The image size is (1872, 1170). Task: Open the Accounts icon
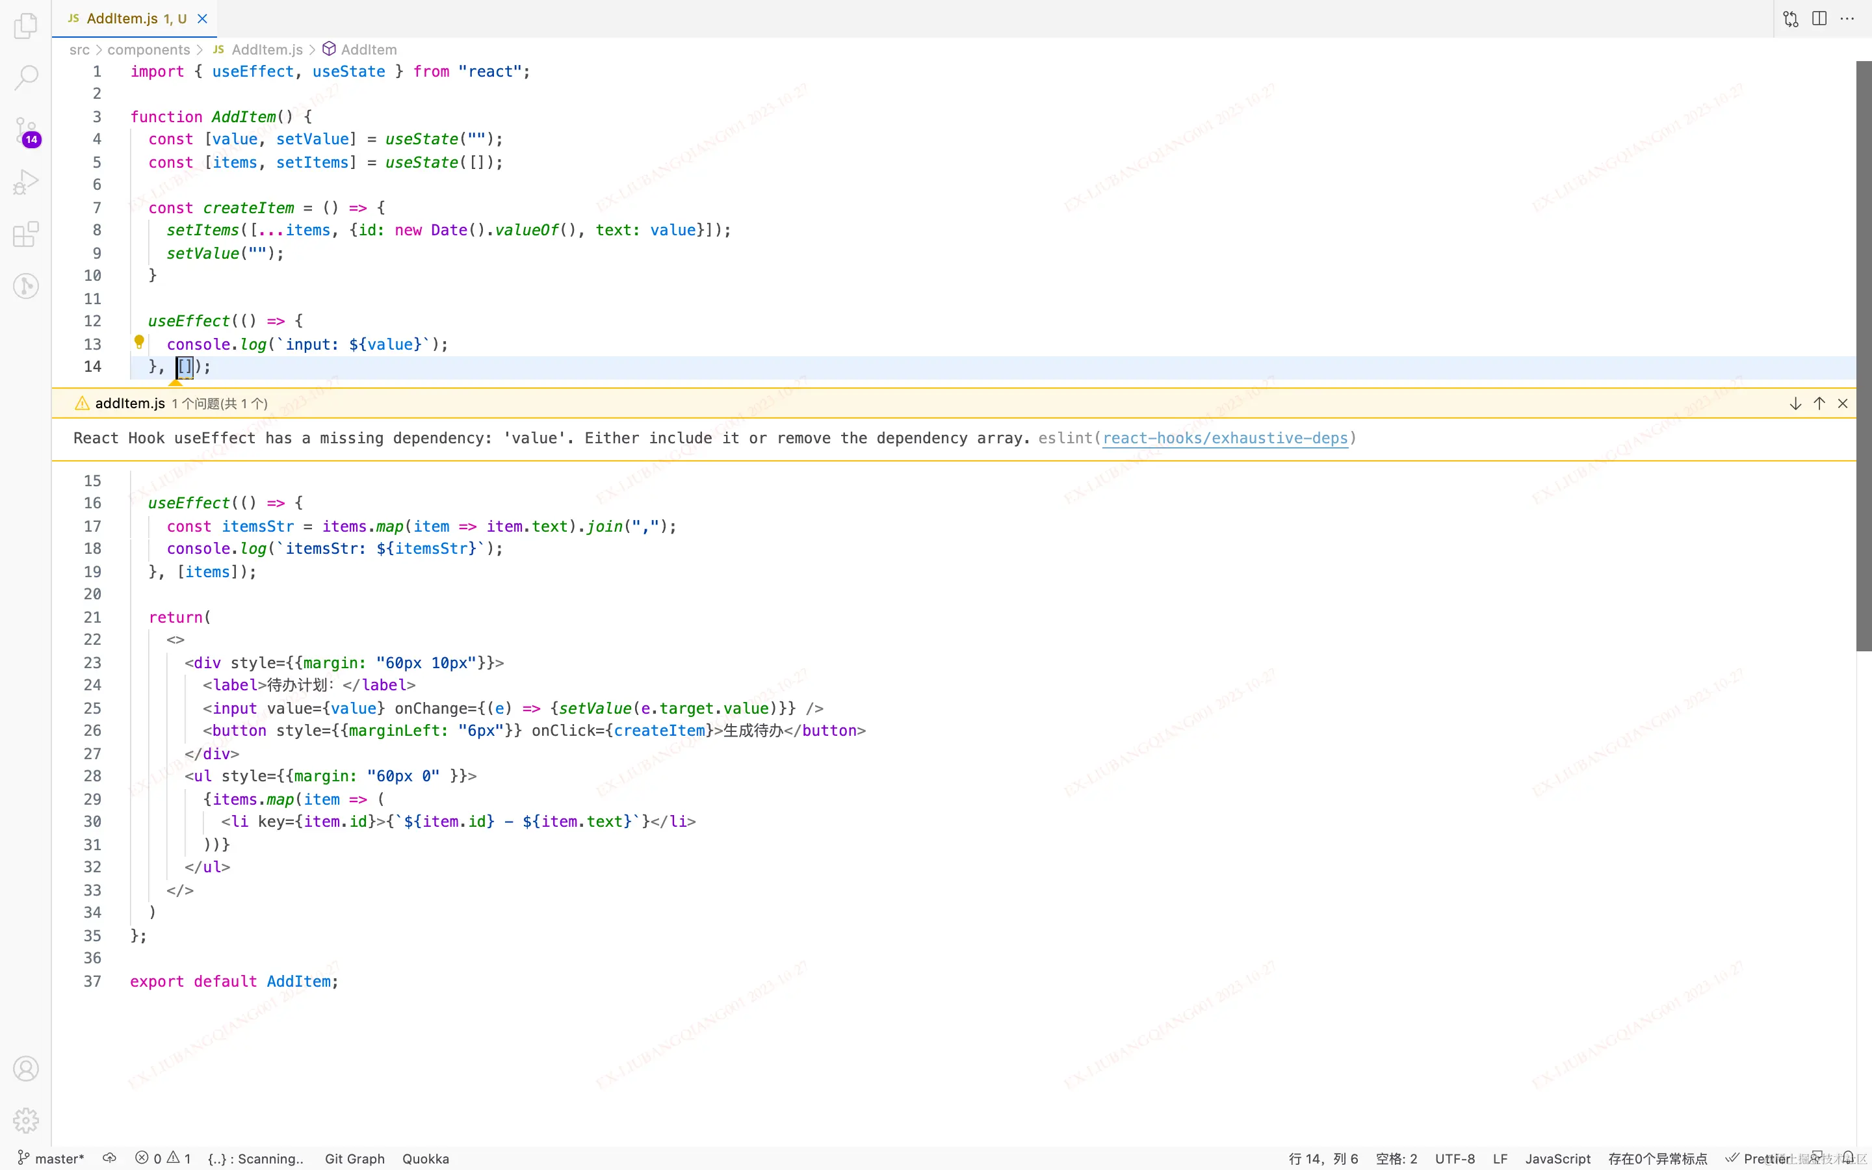click(x=25, y=1069)
